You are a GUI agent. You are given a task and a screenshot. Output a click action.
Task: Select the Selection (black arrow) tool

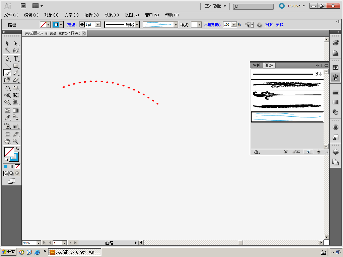pyautogui.click(x=7, y=43)
